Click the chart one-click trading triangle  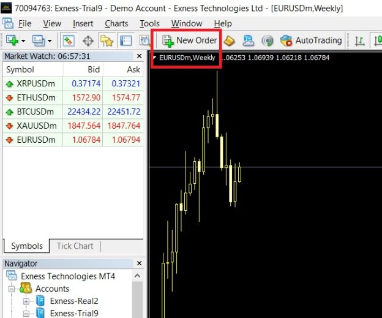[154, 58]
